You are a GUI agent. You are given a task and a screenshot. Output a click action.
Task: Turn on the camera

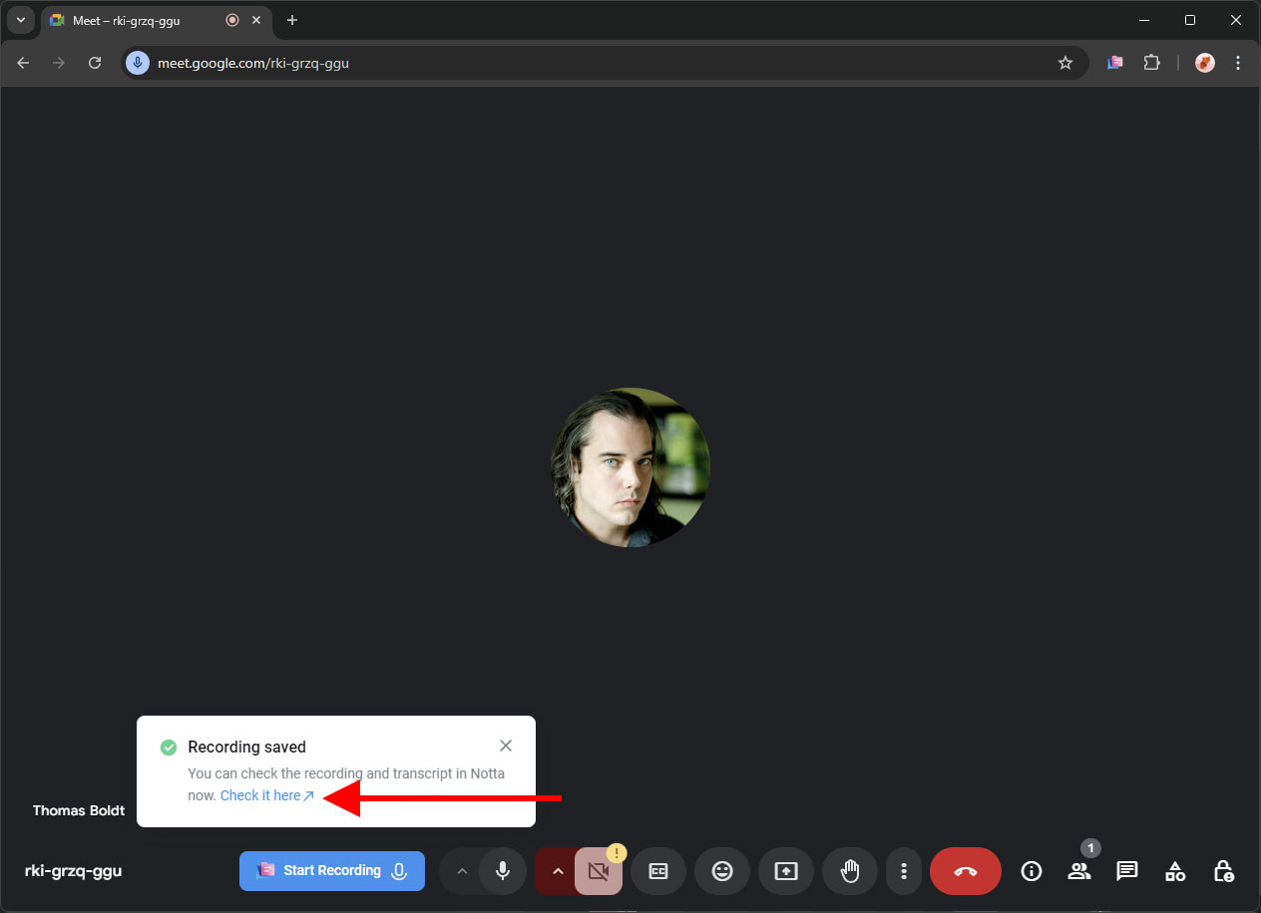click(x=599, y=871)
